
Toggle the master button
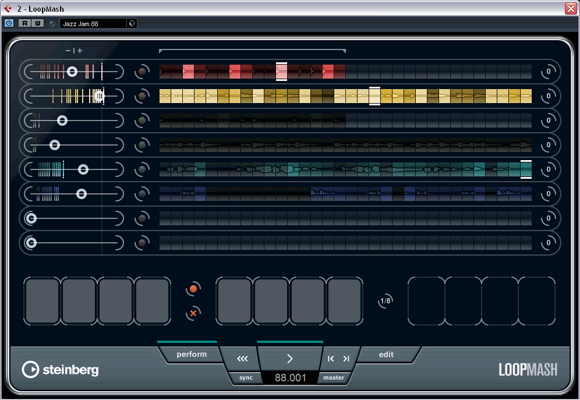334,378
